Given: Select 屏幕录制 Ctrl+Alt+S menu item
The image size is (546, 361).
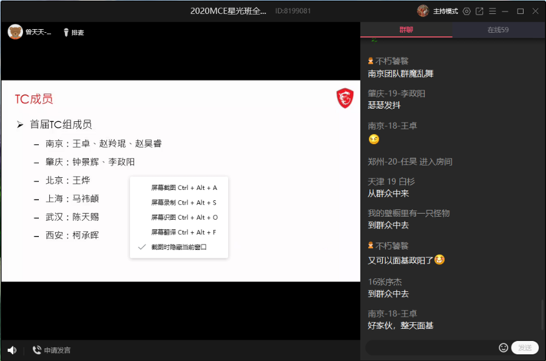Looking at the screenshot, I should [x=183, y=203].
